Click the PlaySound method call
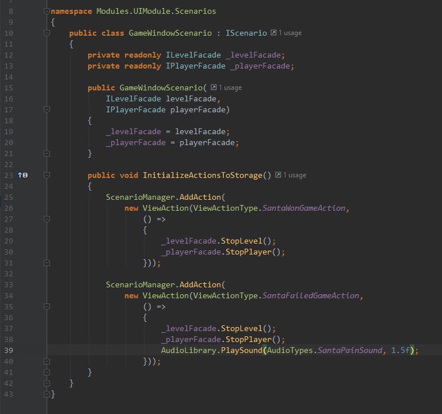The width and height of the screenshot is (442, 414). coord(242,350)
